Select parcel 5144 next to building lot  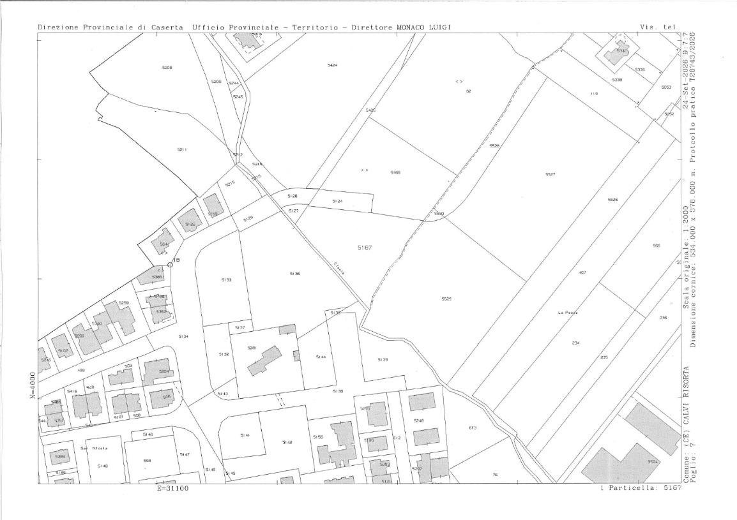[x=321, y=357]
